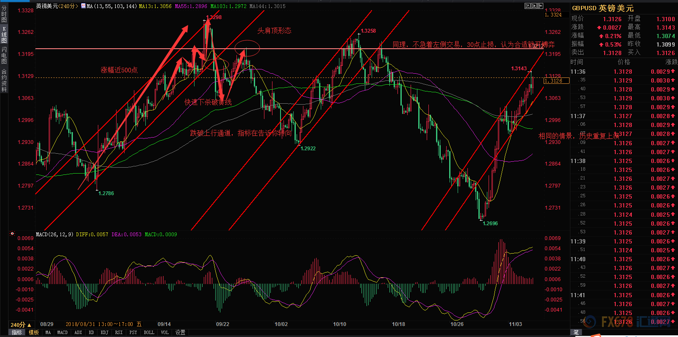Expand the 240分 period selector
Viewport: 678px width, 337px height.
[x=21, y=325]
